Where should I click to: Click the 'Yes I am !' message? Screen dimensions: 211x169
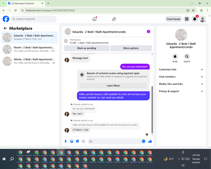pos(78,114)
